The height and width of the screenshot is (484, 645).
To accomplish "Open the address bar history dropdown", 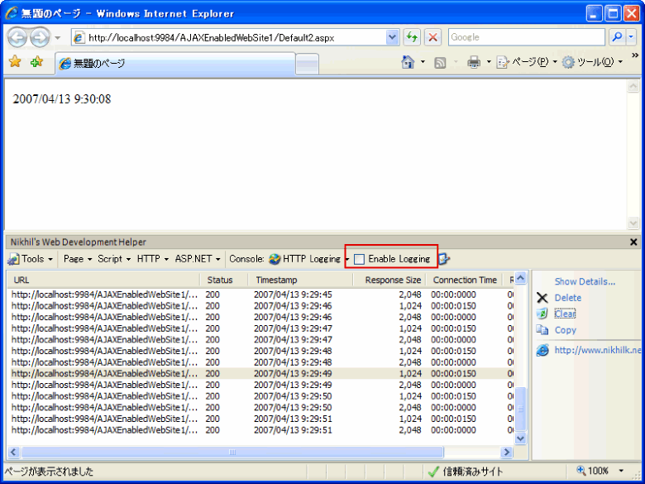I will 393,37.
